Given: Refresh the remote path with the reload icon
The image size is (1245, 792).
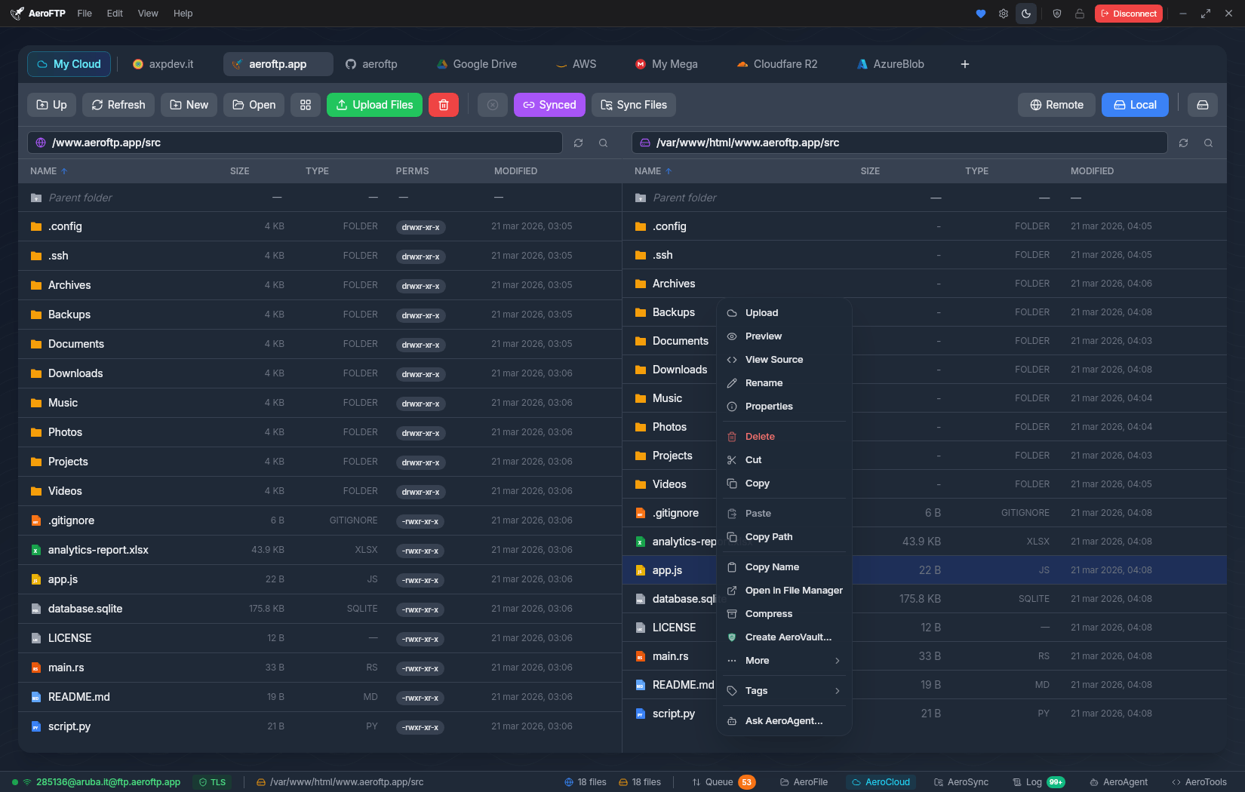Looking at the screenshot, I should pyautogui.click(x=578, y=143).
